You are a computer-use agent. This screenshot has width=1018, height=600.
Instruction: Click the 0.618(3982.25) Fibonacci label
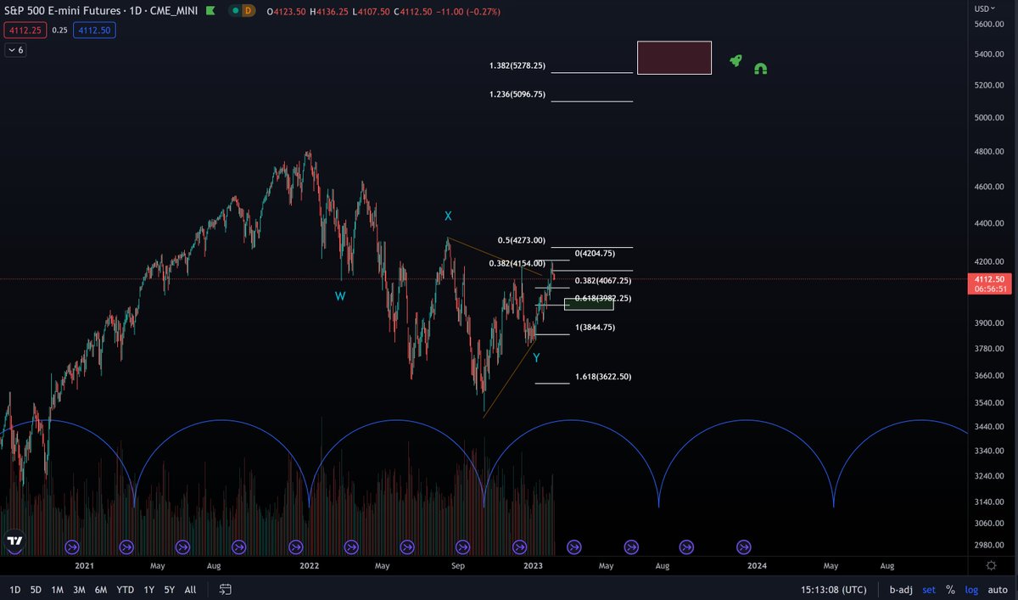603,298
